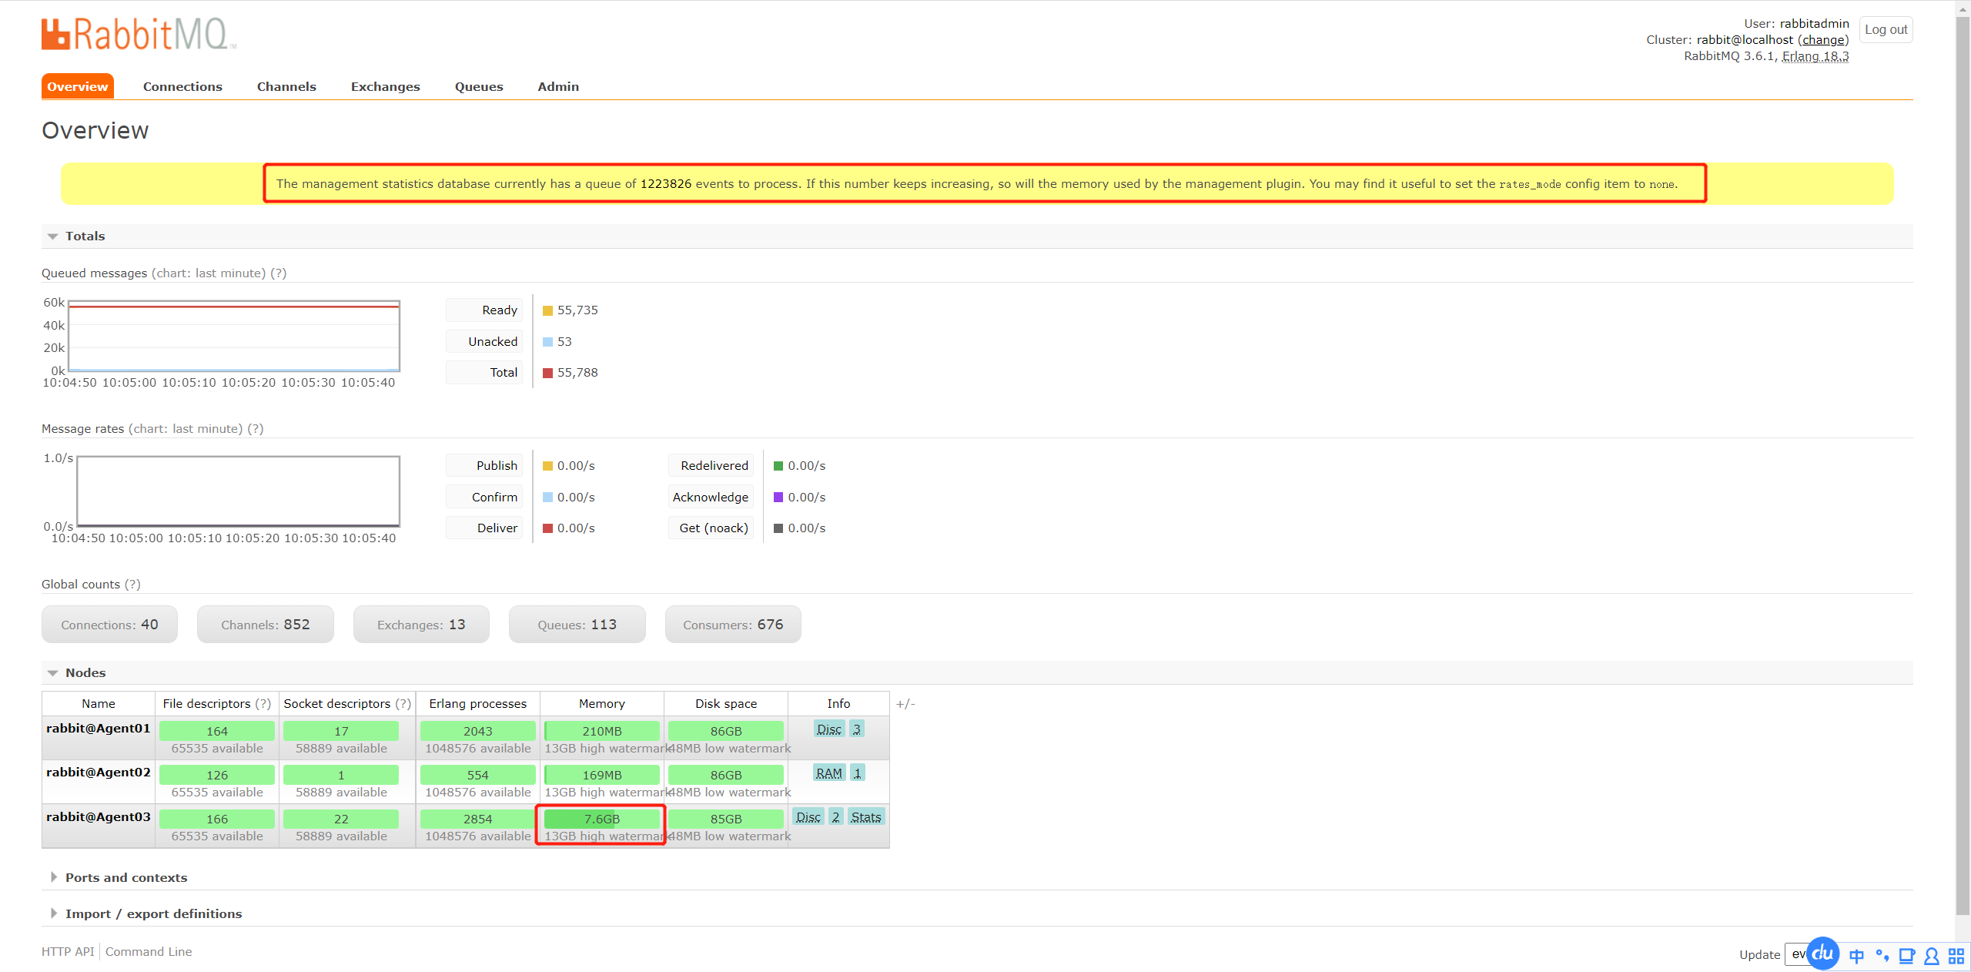Click the RabbitMQ logo
The height and width of the screenshot is (972, 1971).
[139, 35]
